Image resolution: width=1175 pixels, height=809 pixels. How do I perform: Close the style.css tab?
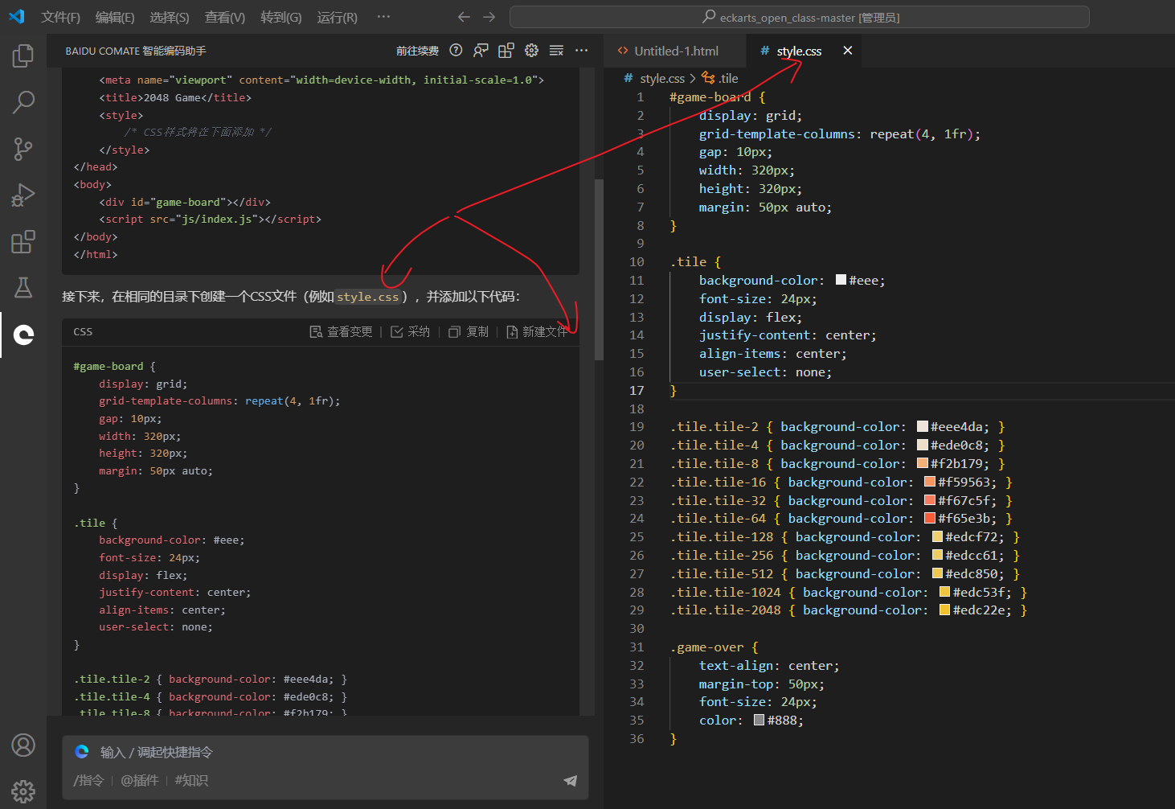[x=848, y=51]
